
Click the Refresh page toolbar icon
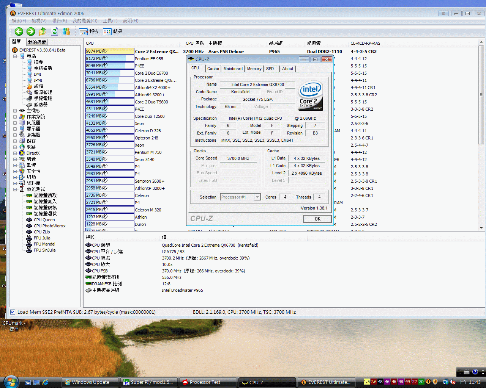54,31
